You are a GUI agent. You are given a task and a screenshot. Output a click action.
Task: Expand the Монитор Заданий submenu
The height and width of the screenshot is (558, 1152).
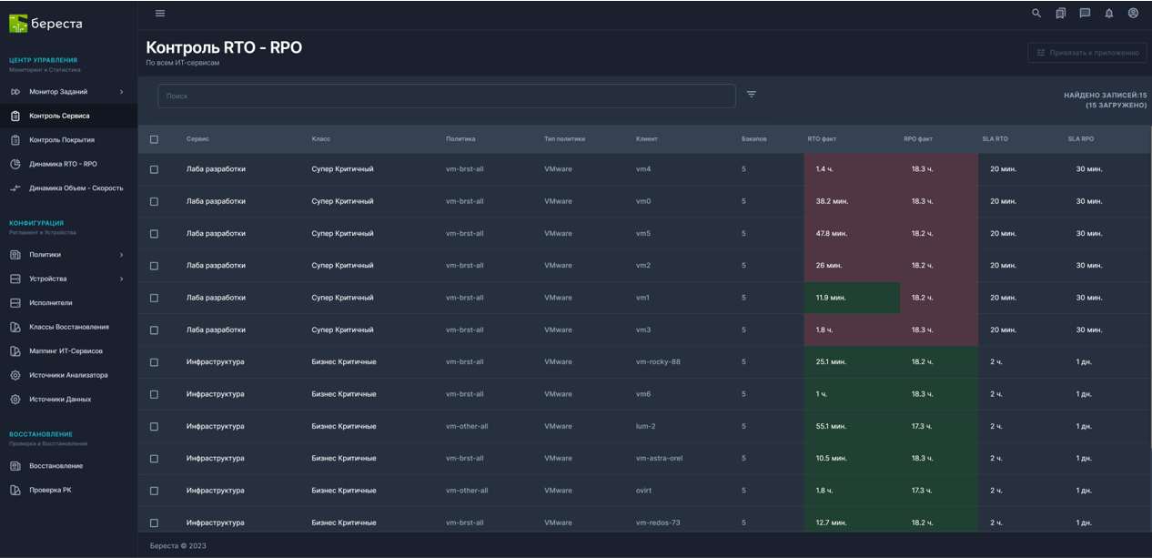pyautogui.click(x=121, y=92)
